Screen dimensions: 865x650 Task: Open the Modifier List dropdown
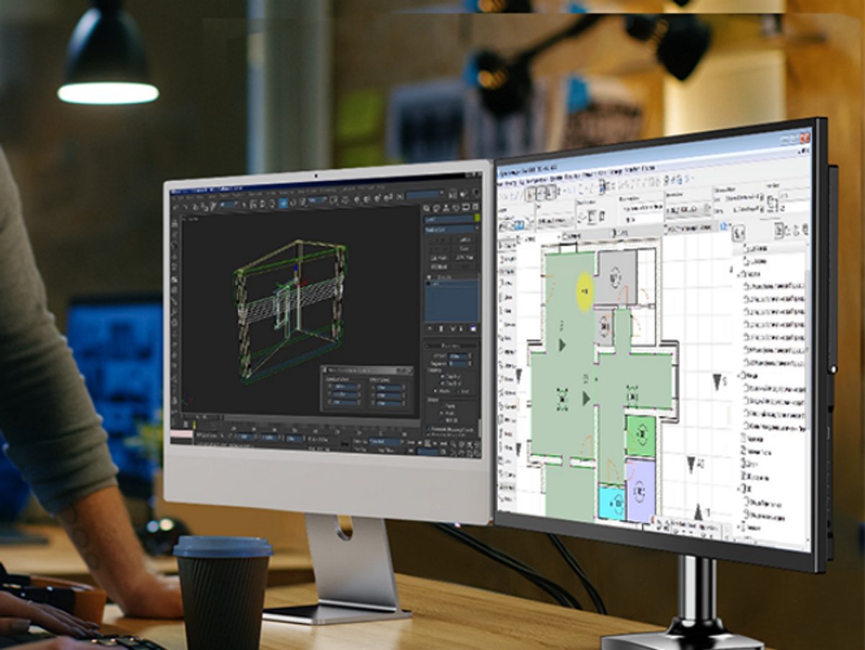451,229
